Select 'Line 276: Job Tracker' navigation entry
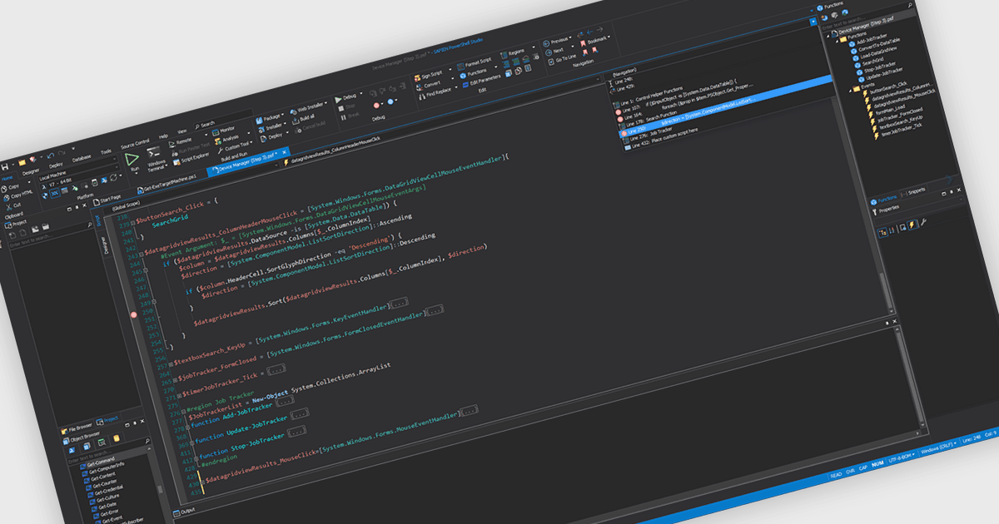Image resolution: width=999 pixels, height=524 pixels. (649, 138)
